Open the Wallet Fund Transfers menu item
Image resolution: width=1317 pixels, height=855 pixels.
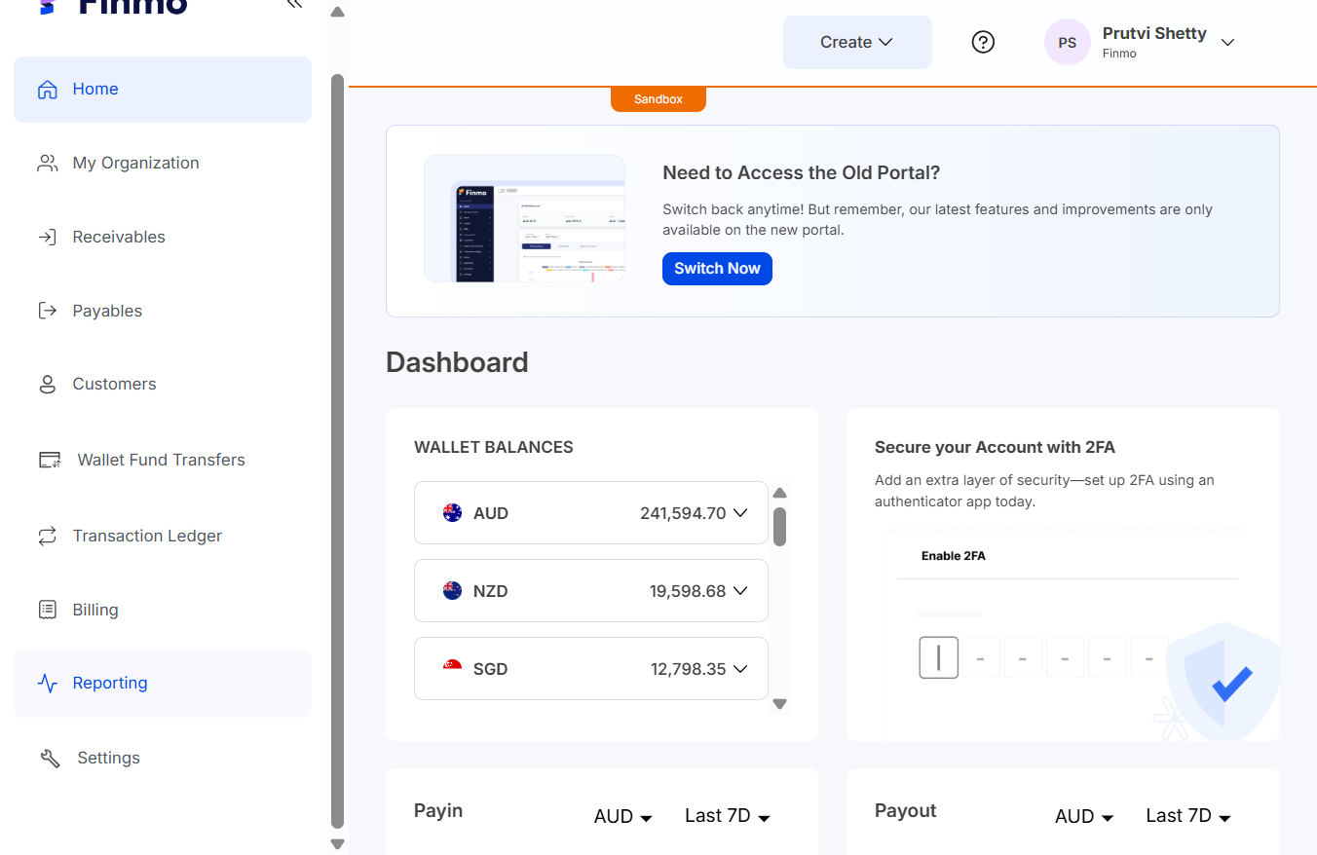(x=163, y=460)
